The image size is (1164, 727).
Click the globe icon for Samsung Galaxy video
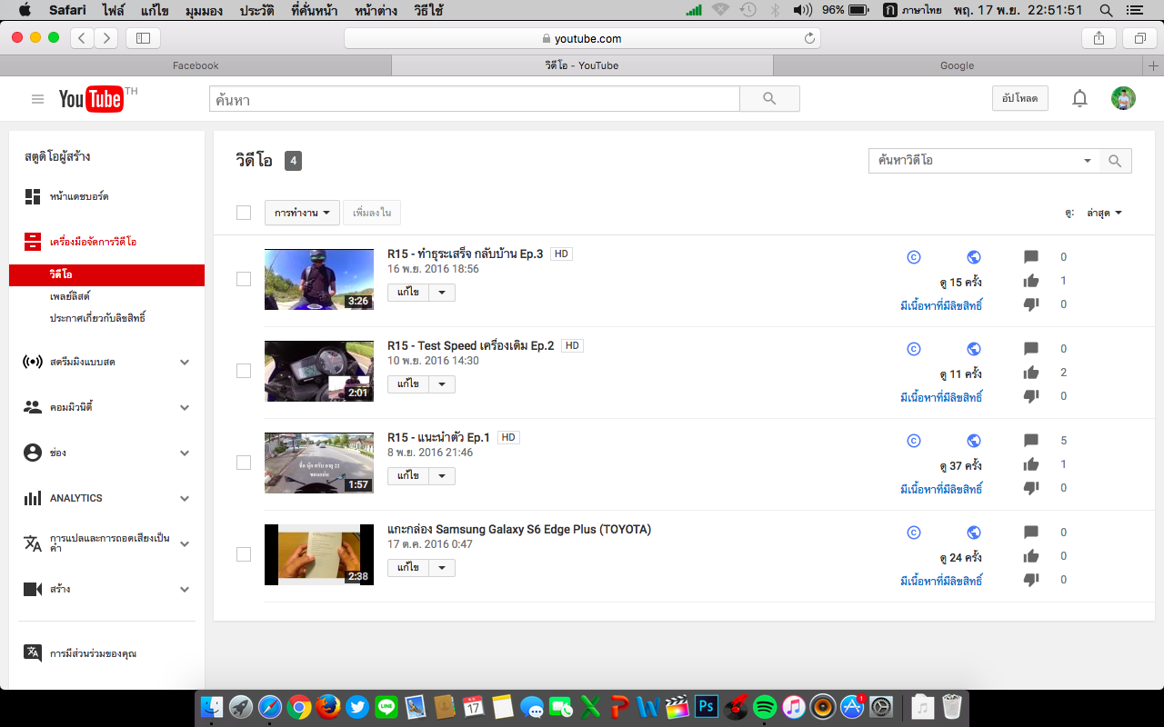[x=974, y=533]
